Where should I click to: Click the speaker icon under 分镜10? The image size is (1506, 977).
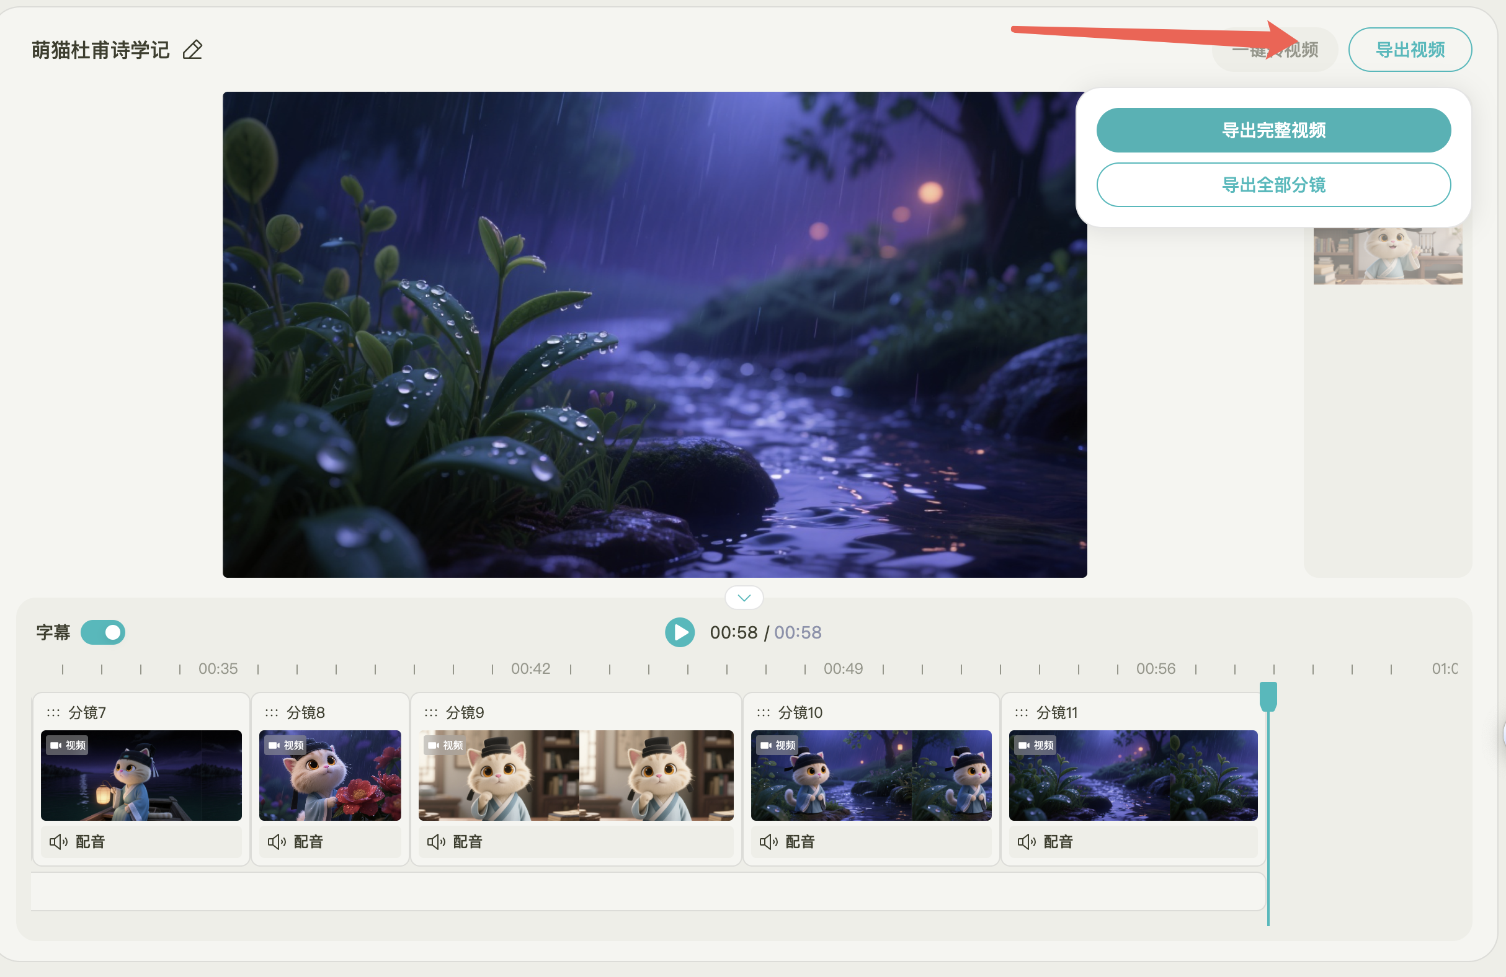point(768,842)
